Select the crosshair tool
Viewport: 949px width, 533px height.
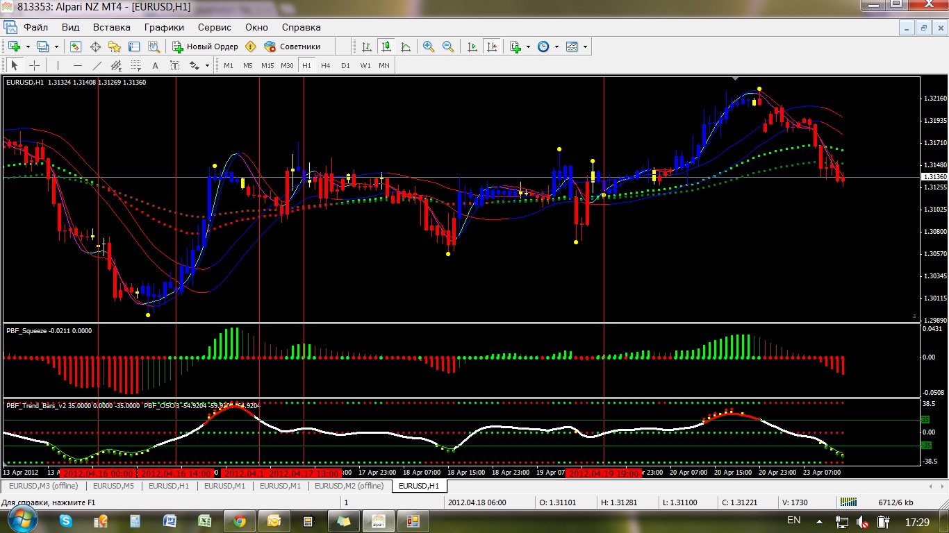pyautogui.click(x=34, y=65)
